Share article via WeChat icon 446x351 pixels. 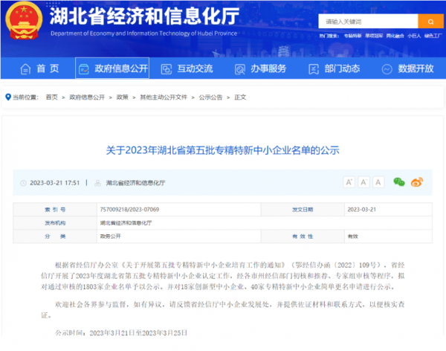399,182
